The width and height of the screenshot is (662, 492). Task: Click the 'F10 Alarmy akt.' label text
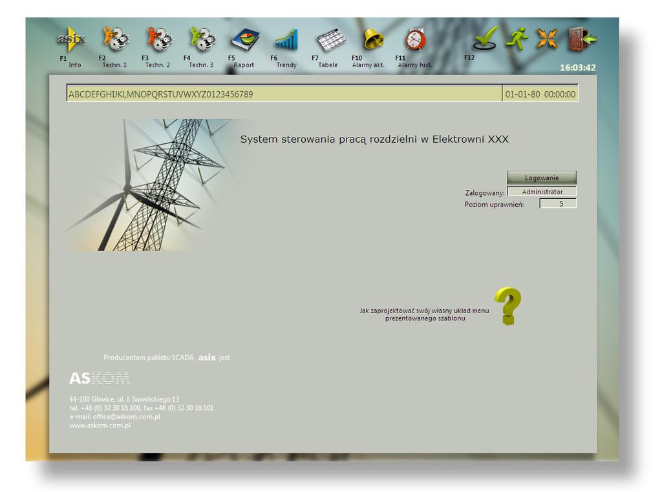point(368,61)
